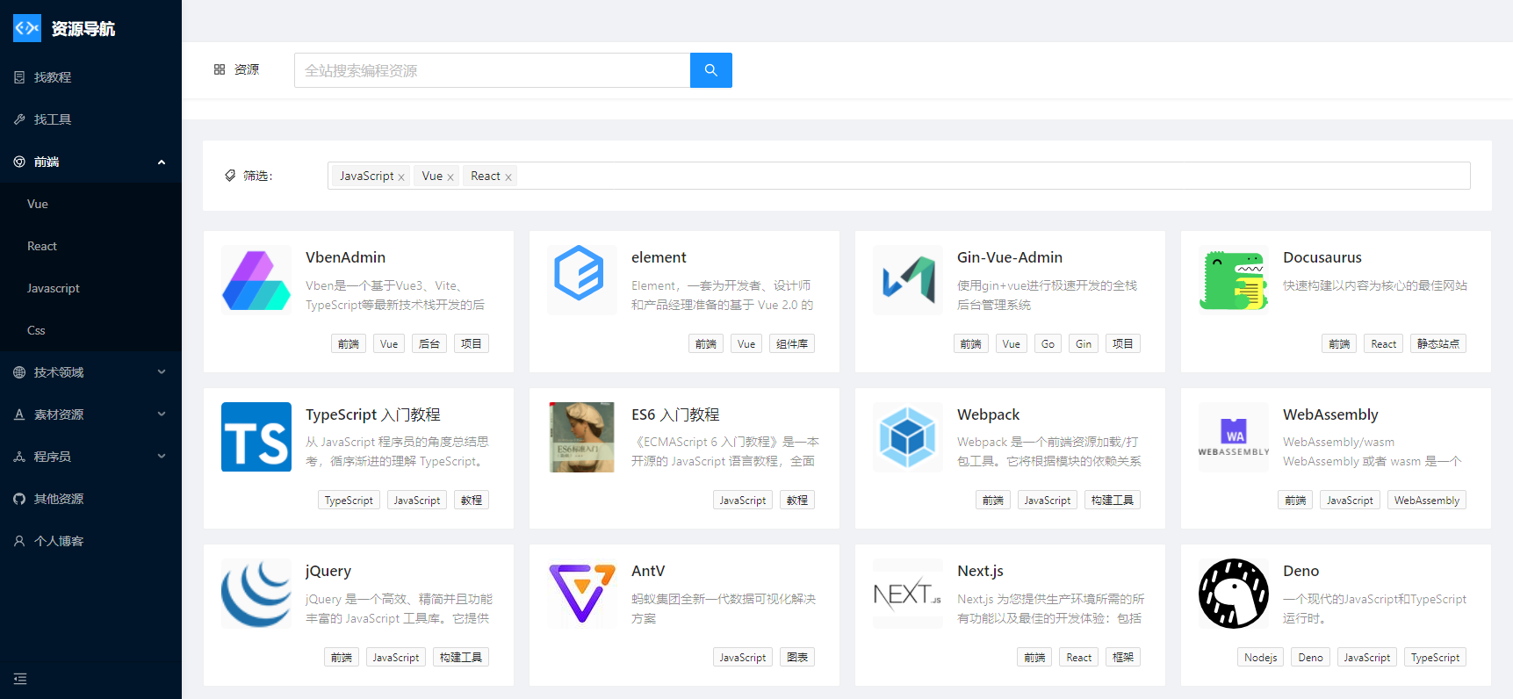Collapse the 前端 menu section

162,162
